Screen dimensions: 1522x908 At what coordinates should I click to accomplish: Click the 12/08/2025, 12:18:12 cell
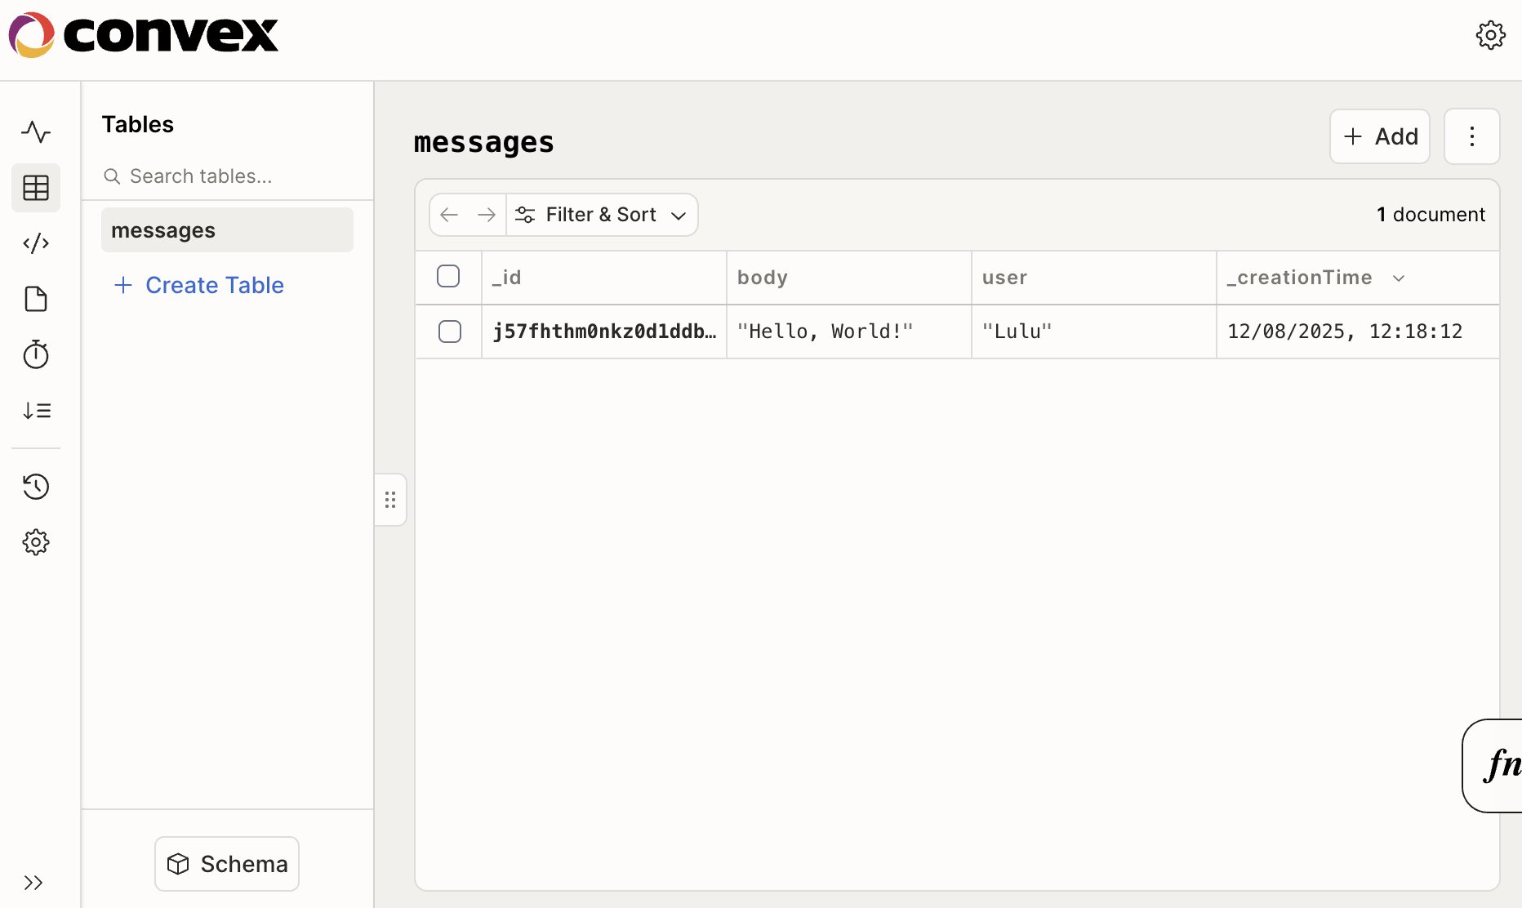1358,332
